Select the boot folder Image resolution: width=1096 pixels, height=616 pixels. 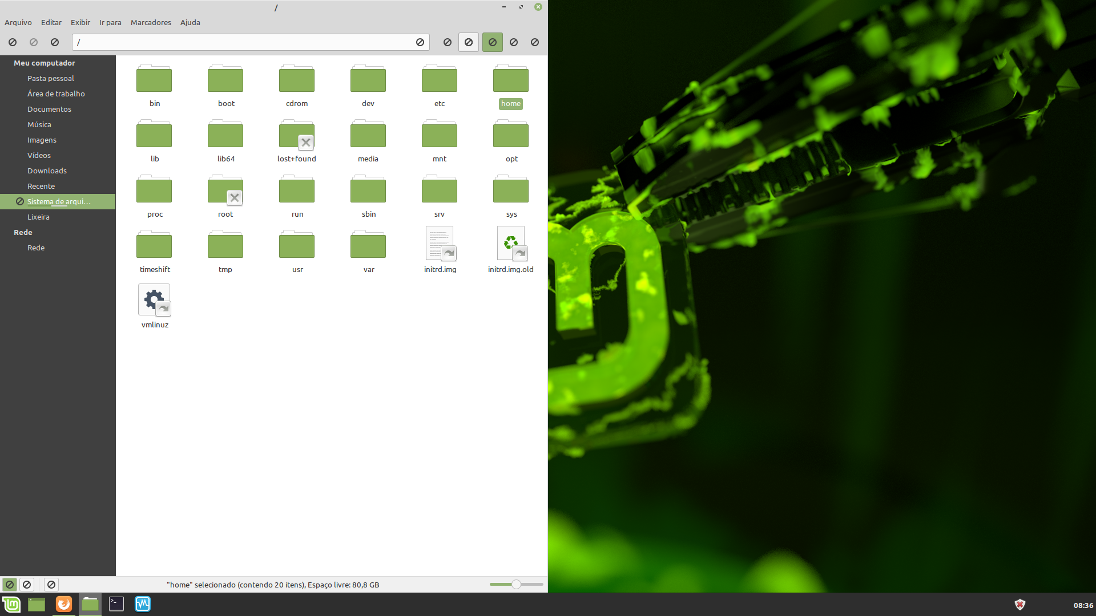[225, 86]
